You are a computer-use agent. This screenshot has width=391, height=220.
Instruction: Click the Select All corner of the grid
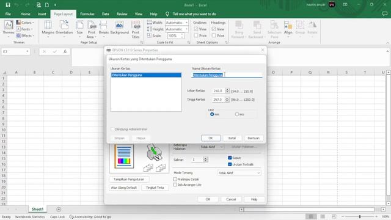pos(4,72)
